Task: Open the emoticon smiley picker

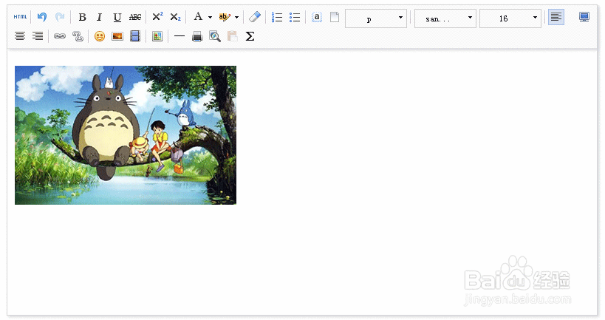Action: 100,36
